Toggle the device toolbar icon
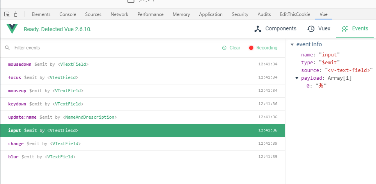Image resolution: width=376 pixels, height=184 pixels. click(x=17, y=14)
